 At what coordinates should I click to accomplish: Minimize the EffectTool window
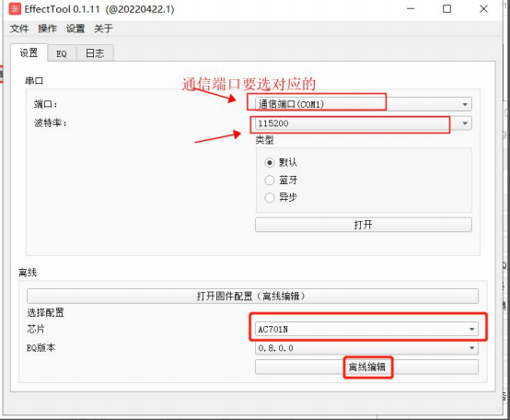coord(411,9)
